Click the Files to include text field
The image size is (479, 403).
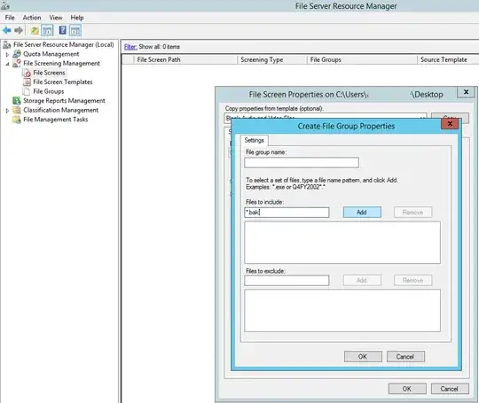tap(287, 213)
